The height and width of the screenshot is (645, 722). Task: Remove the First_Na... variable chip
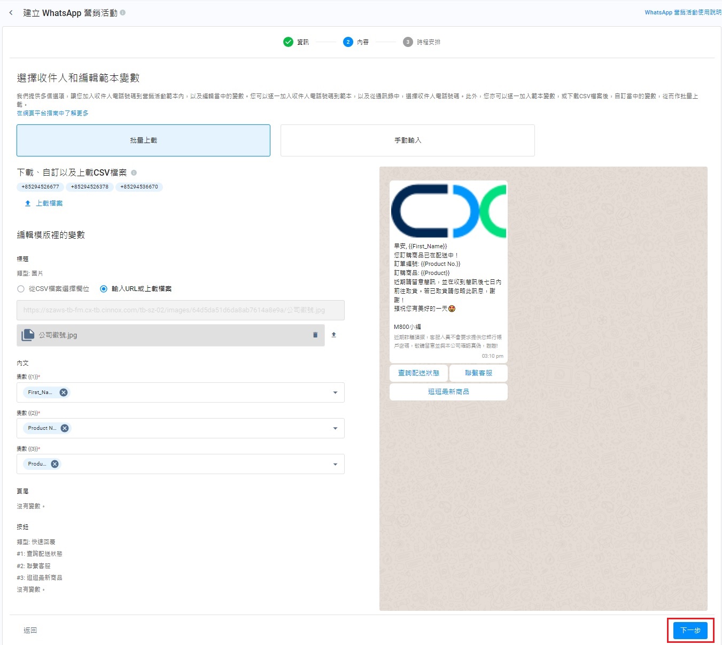(x=64, y=392)
